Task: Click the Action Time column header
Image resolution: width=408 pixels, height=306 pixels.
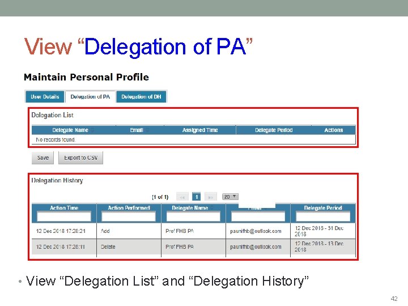Action: [x=64, y=207]
